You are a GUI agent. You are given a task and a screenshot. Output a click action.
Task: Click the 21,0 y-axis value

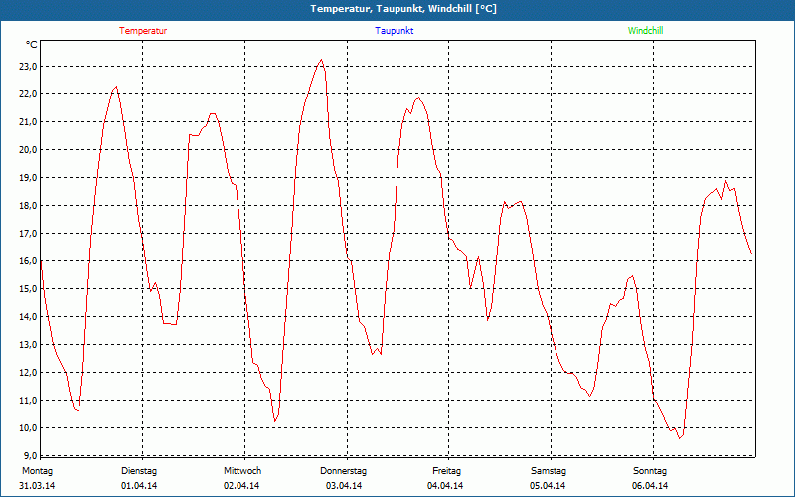point(29,121)
